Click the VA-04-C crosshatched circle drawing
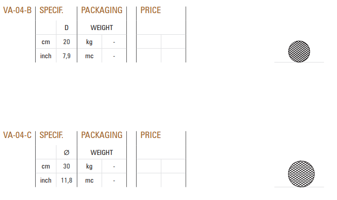337x200 pixels. (x=301, y=174)
